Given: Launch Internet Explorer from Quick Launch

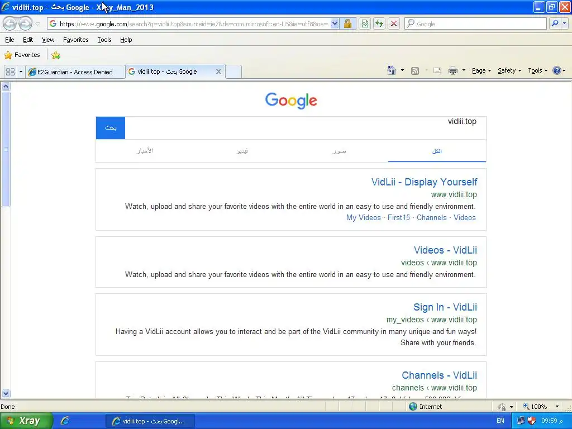Looking at the screenshot, I should pos(65,421).
